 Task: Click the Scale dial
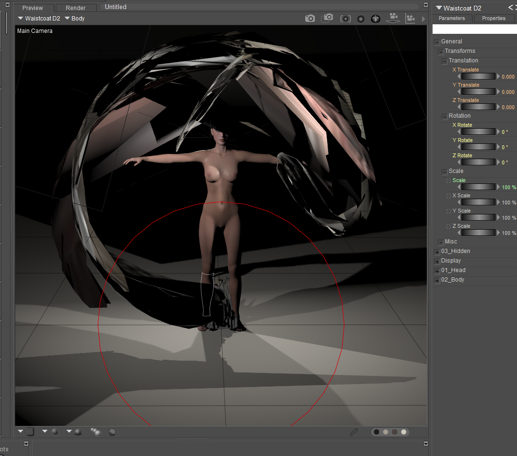click(478, 187)
